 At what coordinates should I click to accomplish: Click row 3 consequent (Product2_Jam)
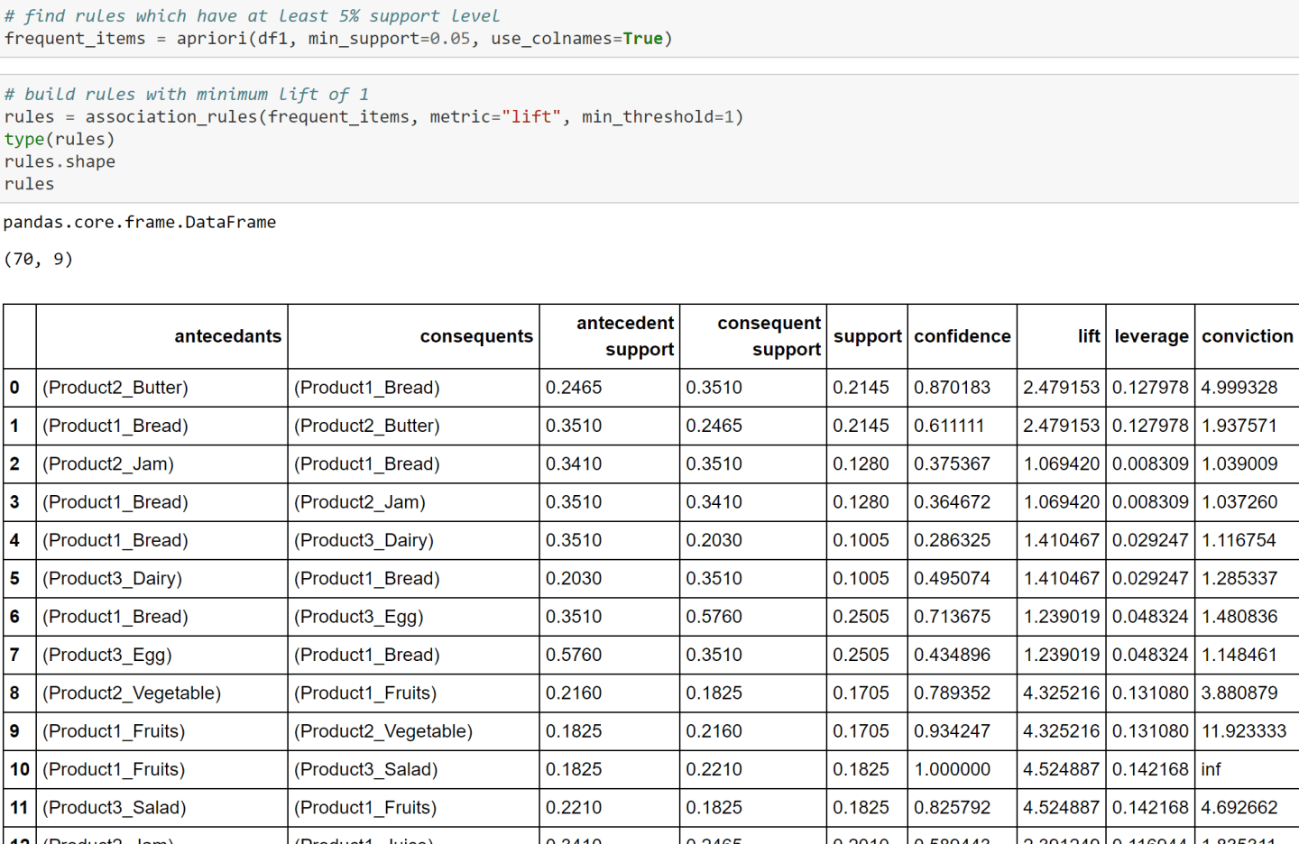tap(360, 502)
